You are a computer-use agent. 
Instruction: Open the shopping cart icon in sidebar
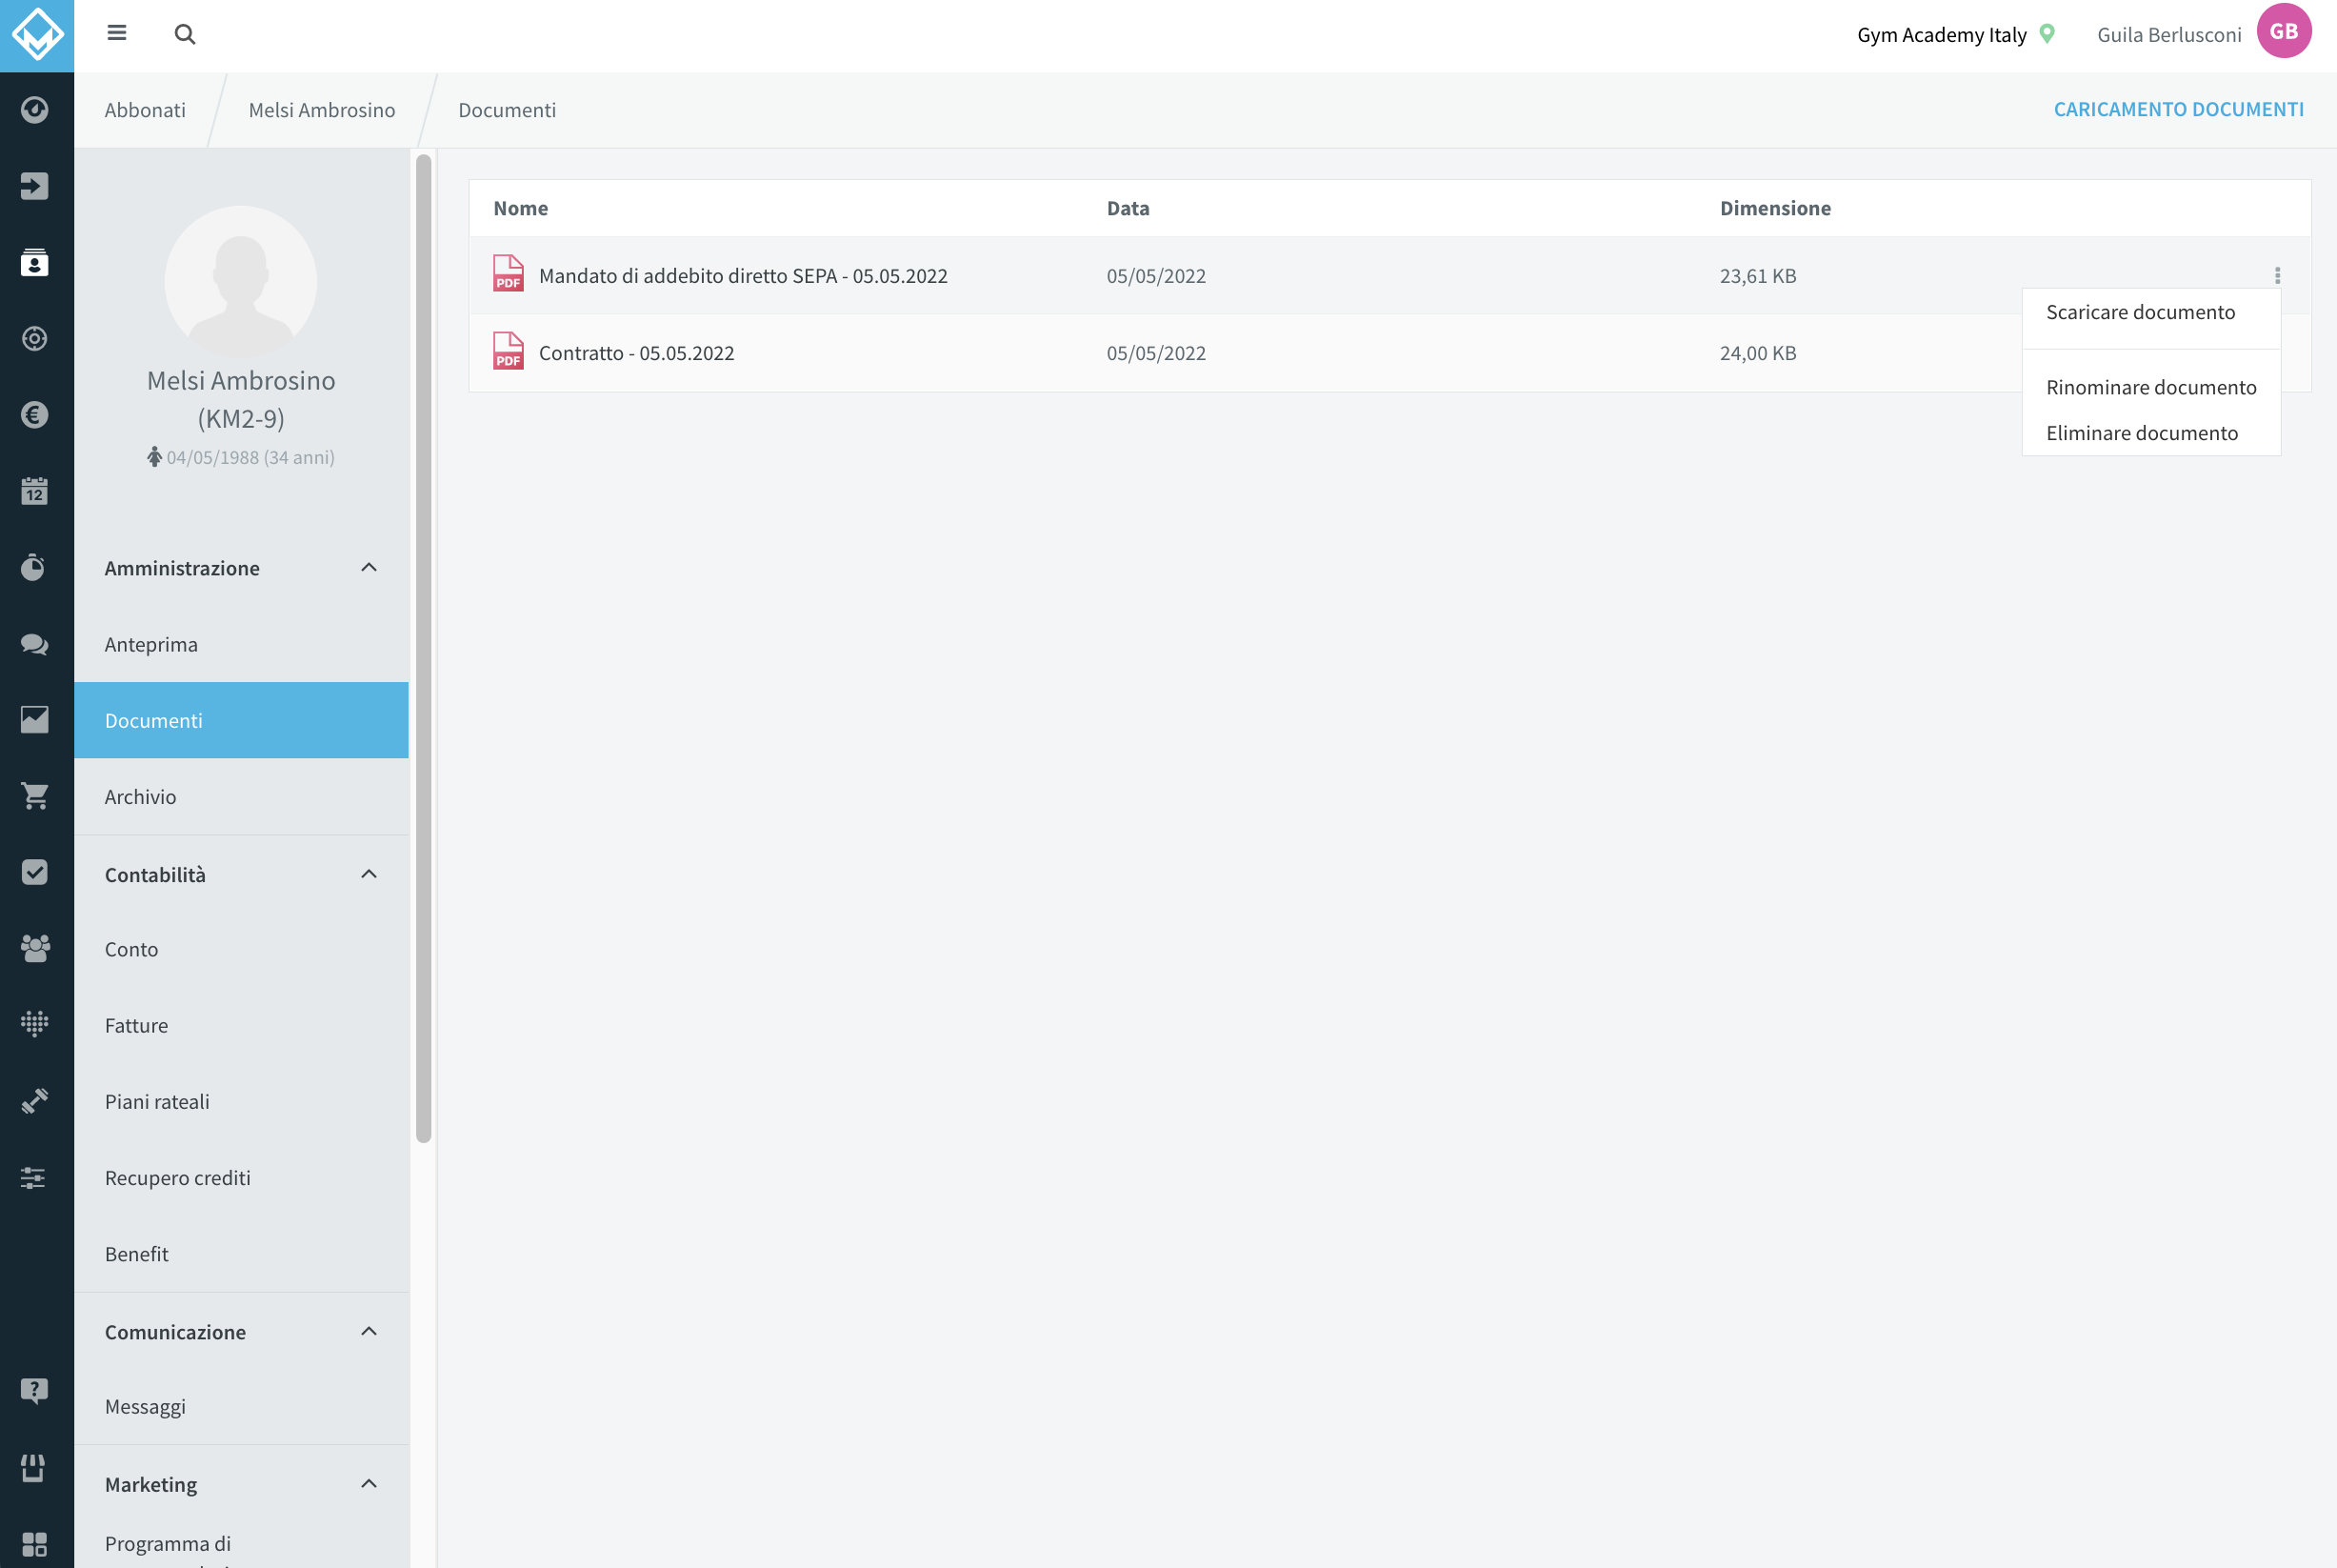pyautogui.click(x=35, y=796)
